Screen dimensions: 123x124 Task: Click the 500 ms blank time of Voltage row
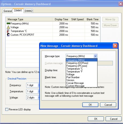(x=95, y=27)
